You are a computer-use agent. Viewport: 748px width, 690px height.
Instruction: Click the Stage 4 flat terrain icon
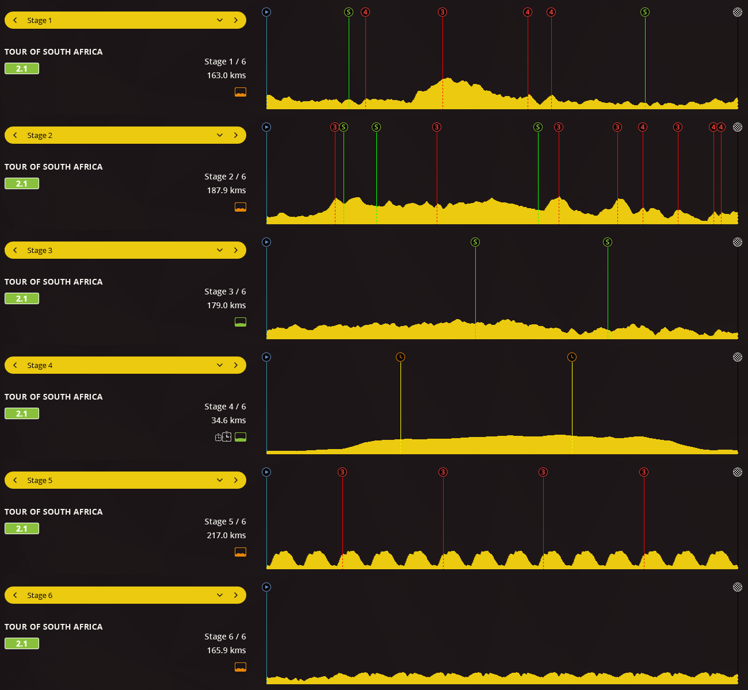pos(241,437)
